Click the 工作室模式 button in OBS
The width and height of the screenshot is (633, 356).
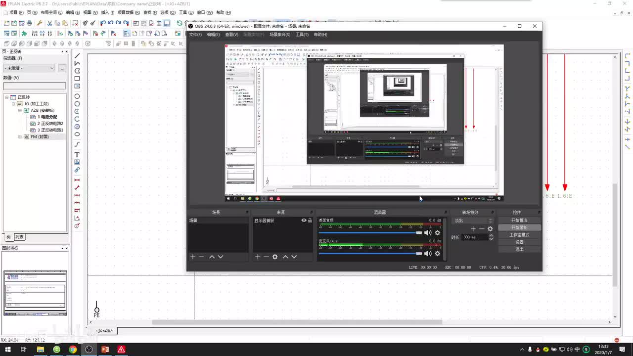pyautogui.click(x=519, y=235)
